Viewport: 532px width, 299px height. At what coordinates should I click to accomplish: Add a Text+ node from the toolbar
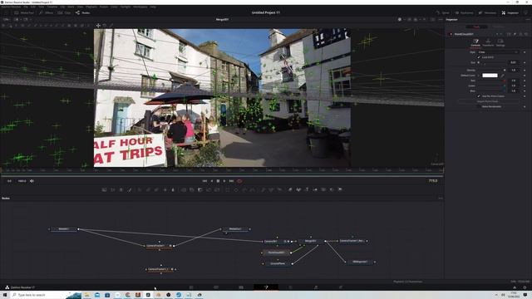[121, 190]
